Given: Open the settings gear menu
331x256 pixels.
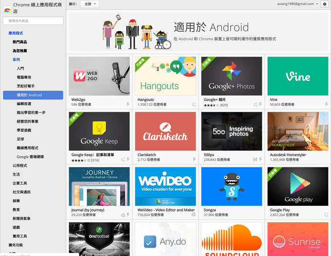Looking at the screenshot, I should [325, 4].
